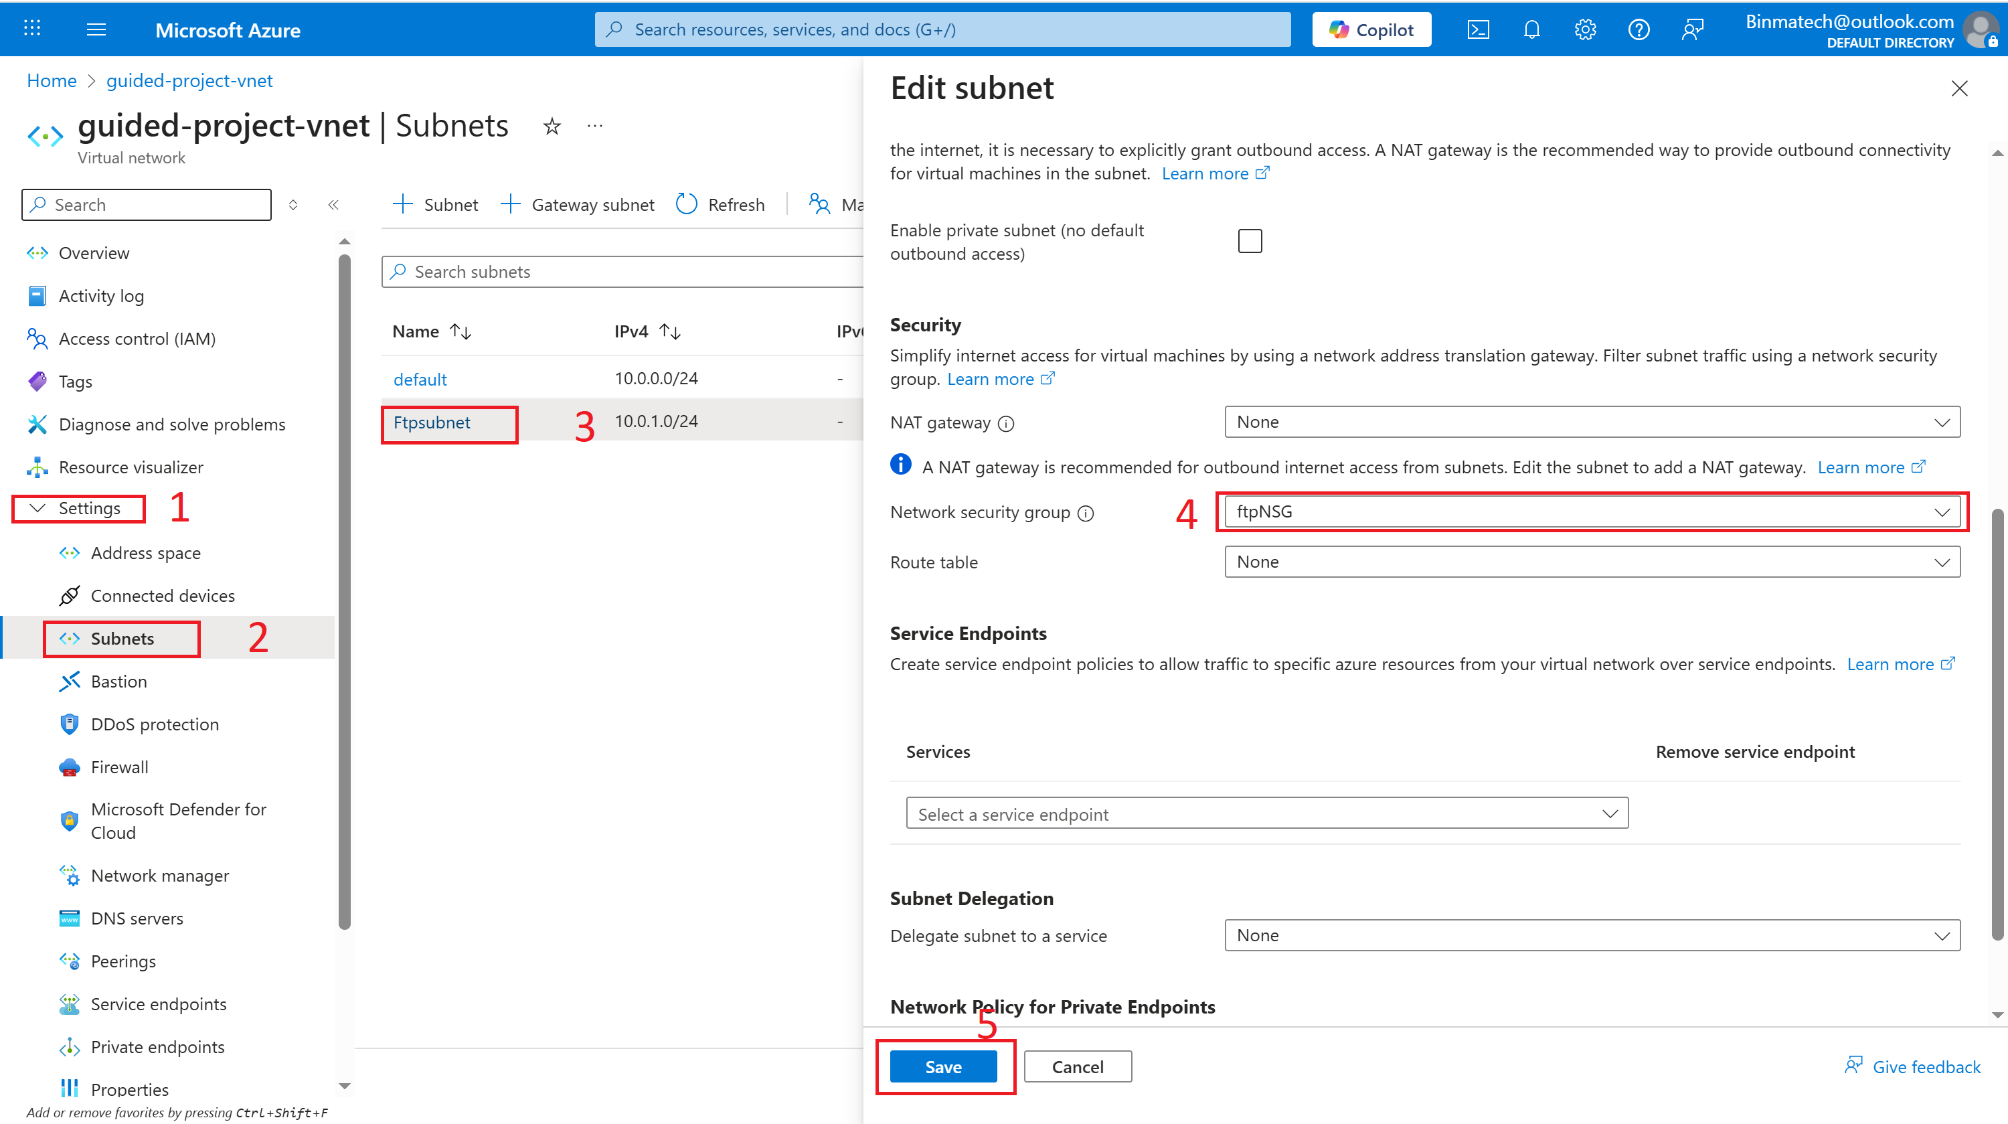The width and height of the screenshot is (2008, 1124).
Task: Open the Network security group ftpNSG dropdown
Action: click(1592, 511)
